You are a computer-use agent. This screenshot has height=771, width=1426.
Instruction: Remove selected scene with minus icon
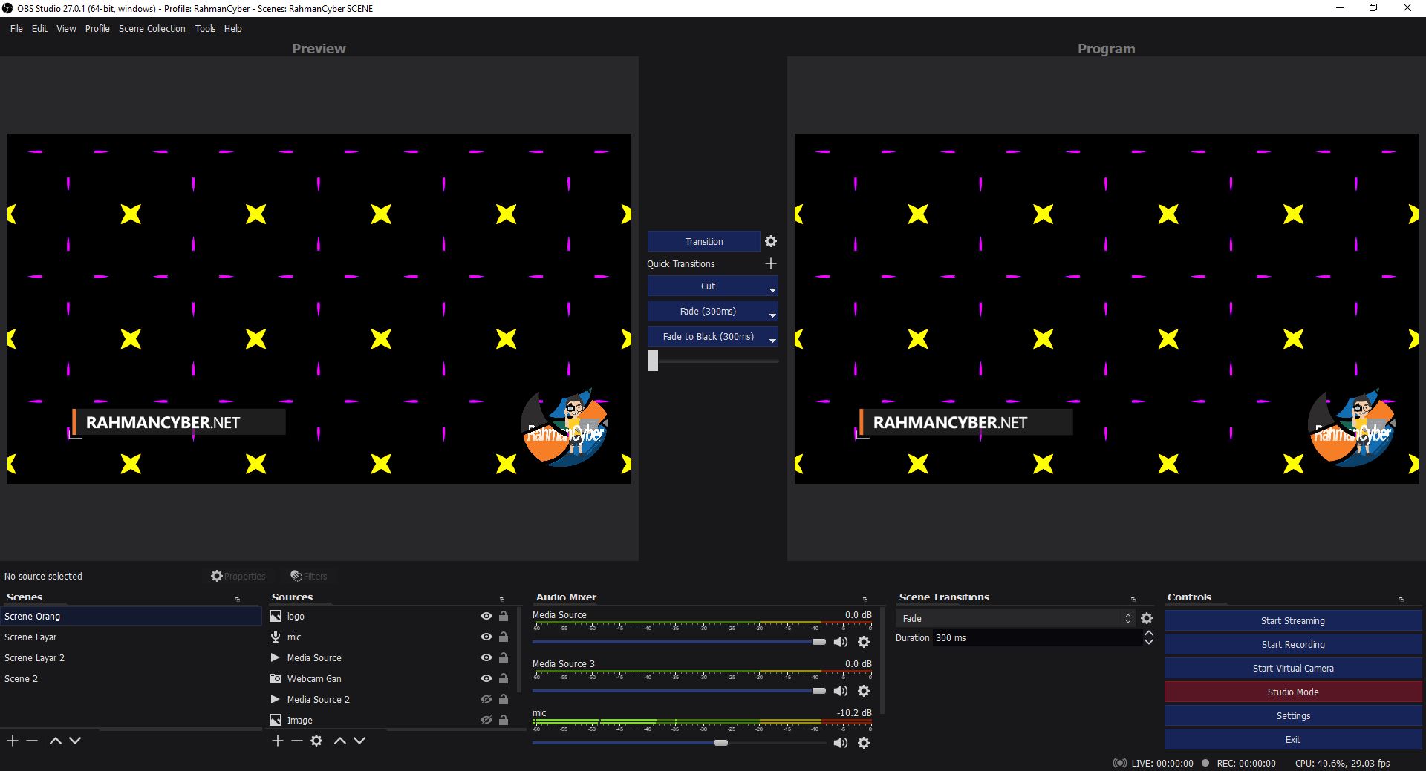point(32,741)
